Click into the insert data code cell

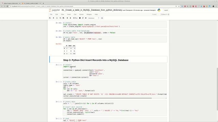pyautogui.click(x=115, y=108)
